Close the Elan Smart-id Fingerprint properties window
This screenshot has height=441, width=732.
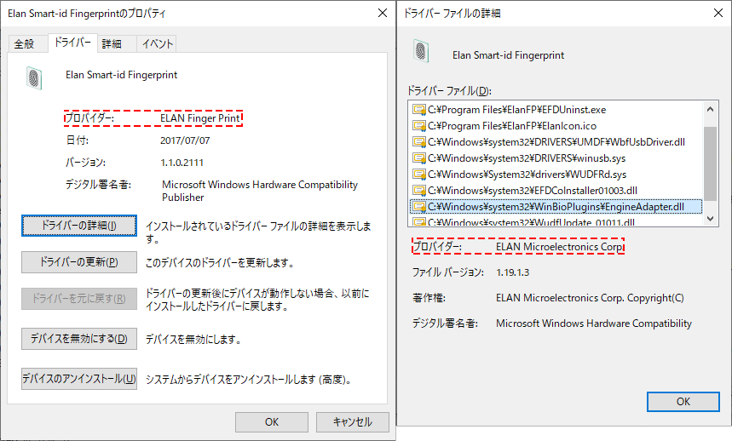383,13
